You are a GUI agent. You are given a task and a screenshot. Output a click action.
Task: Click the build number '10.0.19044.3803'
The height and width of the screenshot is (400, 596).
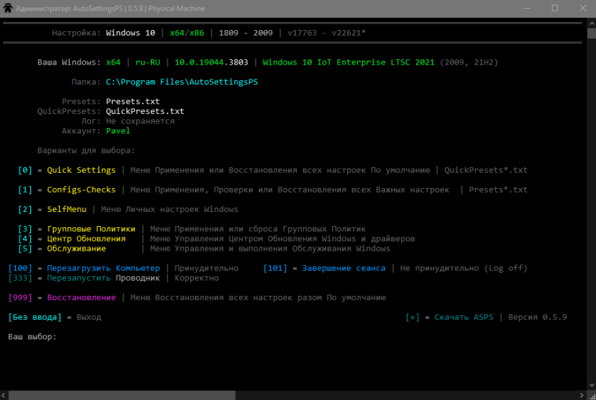point(212,62)
